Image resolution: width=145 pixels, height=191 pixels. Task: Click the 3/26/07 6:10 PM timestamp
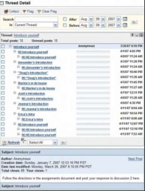(131, 46)
